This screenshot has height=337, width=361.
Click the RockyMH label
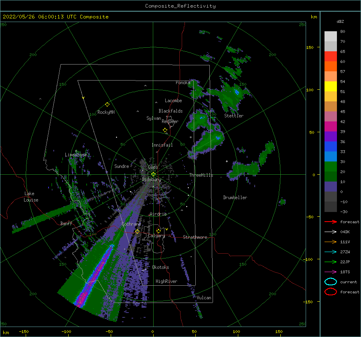tap(106, 112)
